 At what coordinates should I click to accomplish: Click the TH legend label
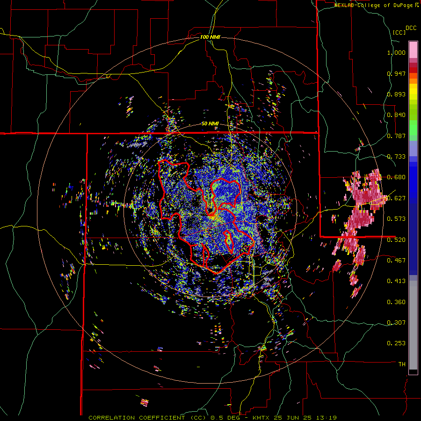pos(402,364)
